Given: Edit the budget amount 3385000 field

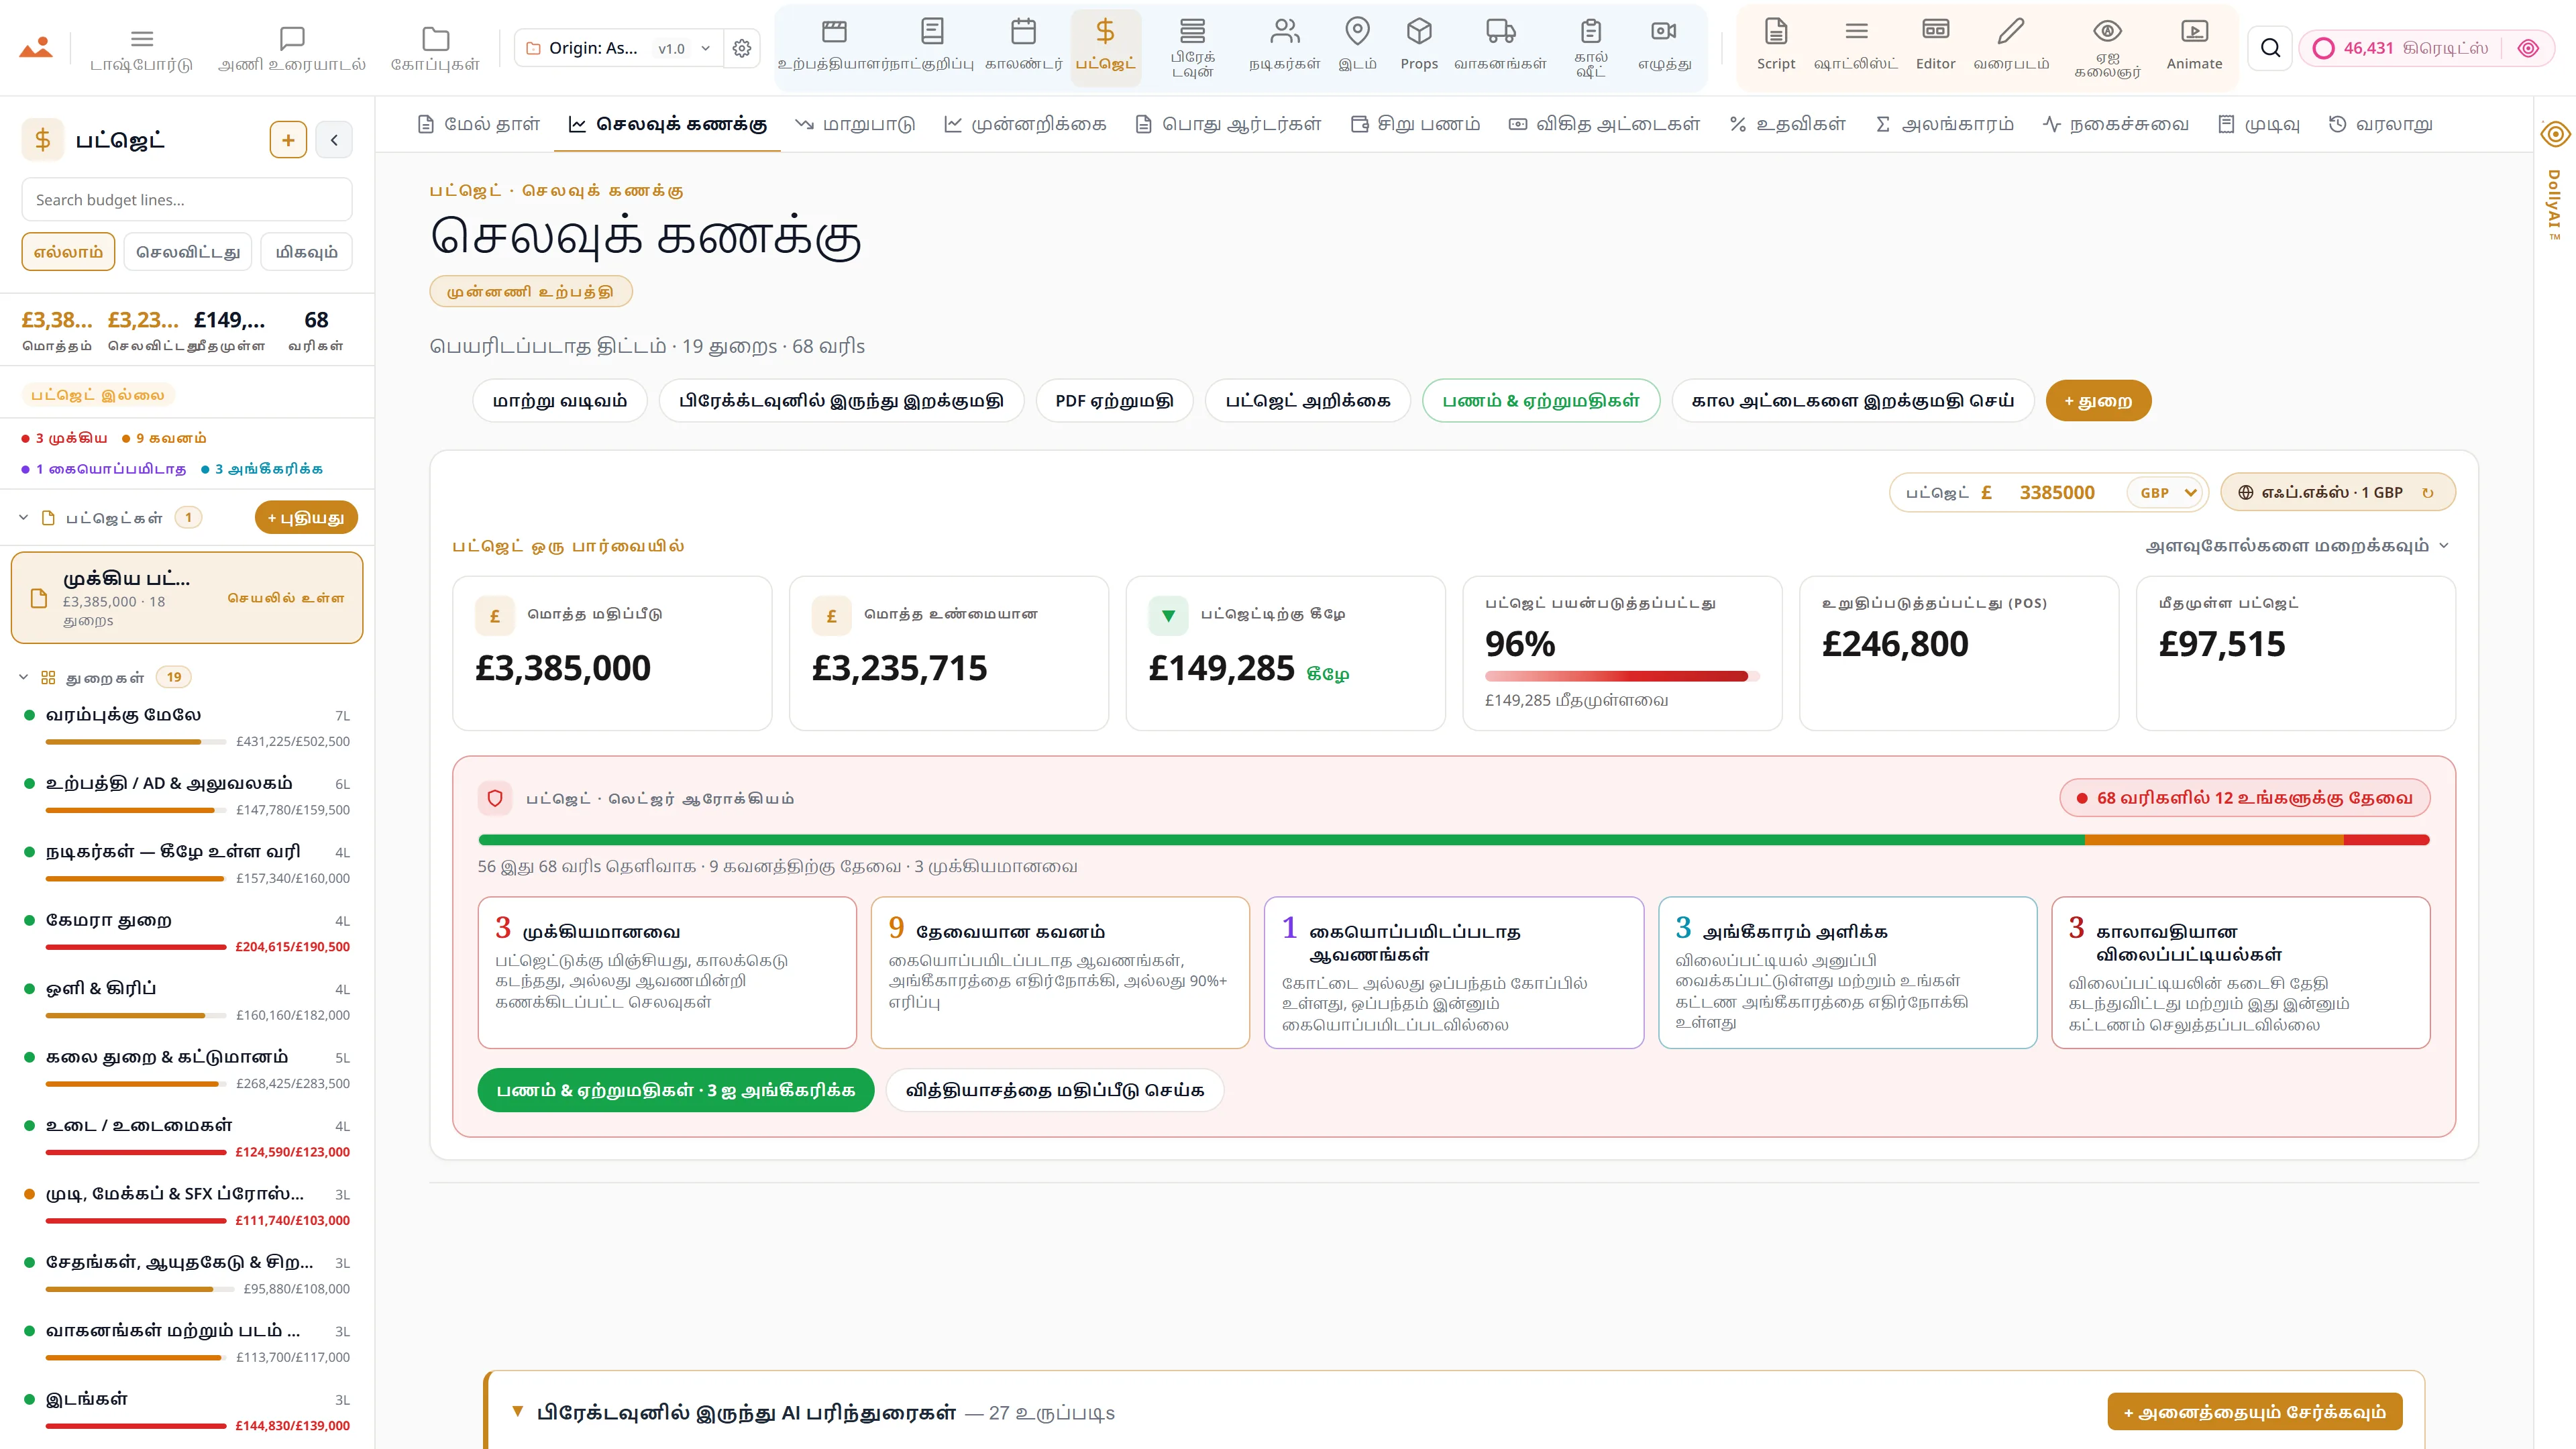Looking at the screenshot, I should tap(2057, 493).
